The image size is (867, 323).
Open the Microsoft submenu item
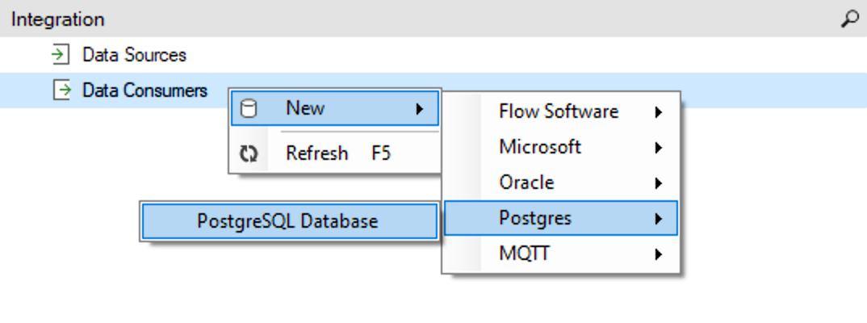pyautogui.click(x=561, y=147)
